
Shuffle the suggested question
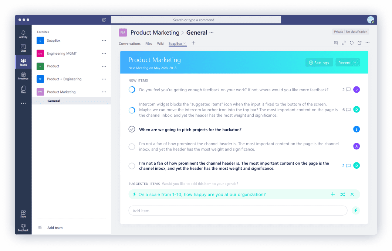click(x=342, y=195)
